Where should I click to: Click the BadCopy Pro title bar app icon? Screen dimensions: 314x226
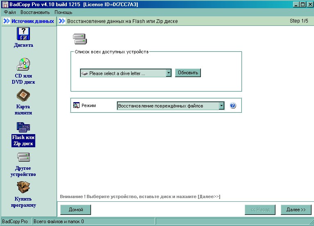click(x=5, y=5)
